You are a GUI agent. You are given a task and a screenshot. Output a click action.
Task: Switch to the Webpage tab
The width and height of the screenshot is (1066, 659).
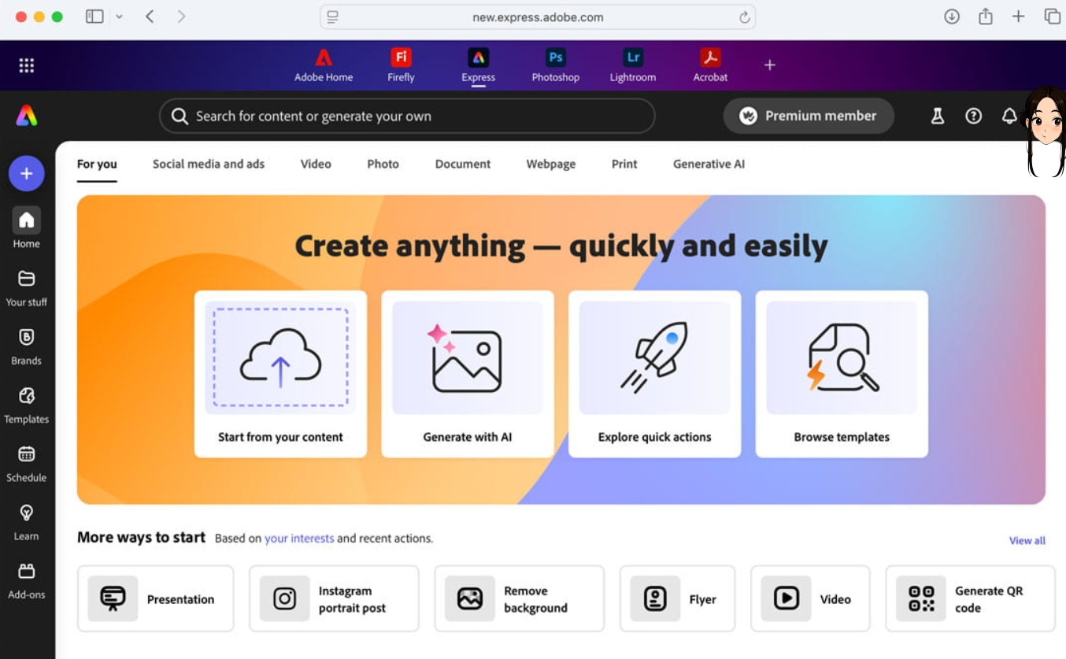pos(551,164)
